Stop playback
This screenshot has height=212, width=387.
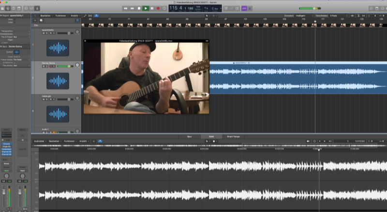pyautogui.click(x=139, y=8)
